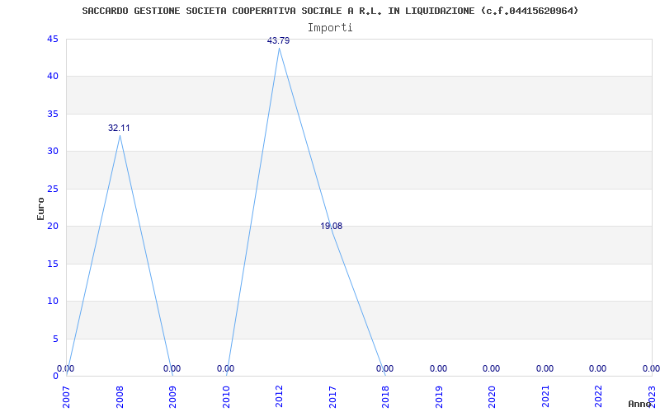Select the 2010 x-axis year label

[226, 397]
